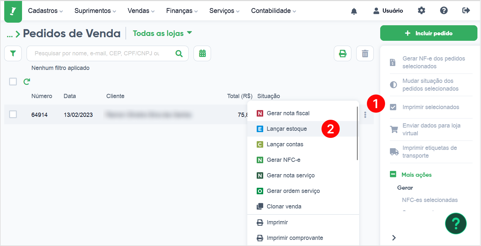
Task: Click the green calendar icon
Action: [x=202, y=53]
